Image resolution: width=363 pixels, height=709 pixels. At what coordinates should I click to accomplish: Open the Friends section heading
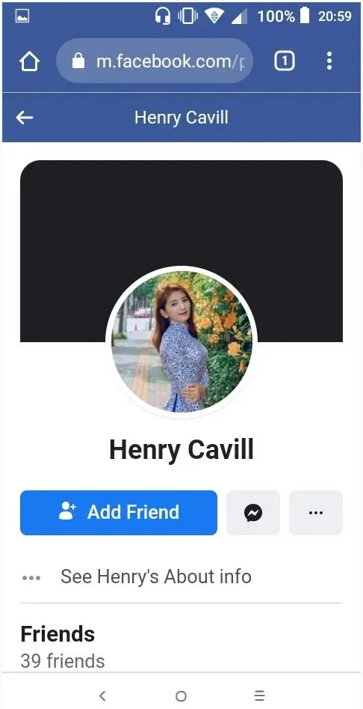[x=58, y=633]
